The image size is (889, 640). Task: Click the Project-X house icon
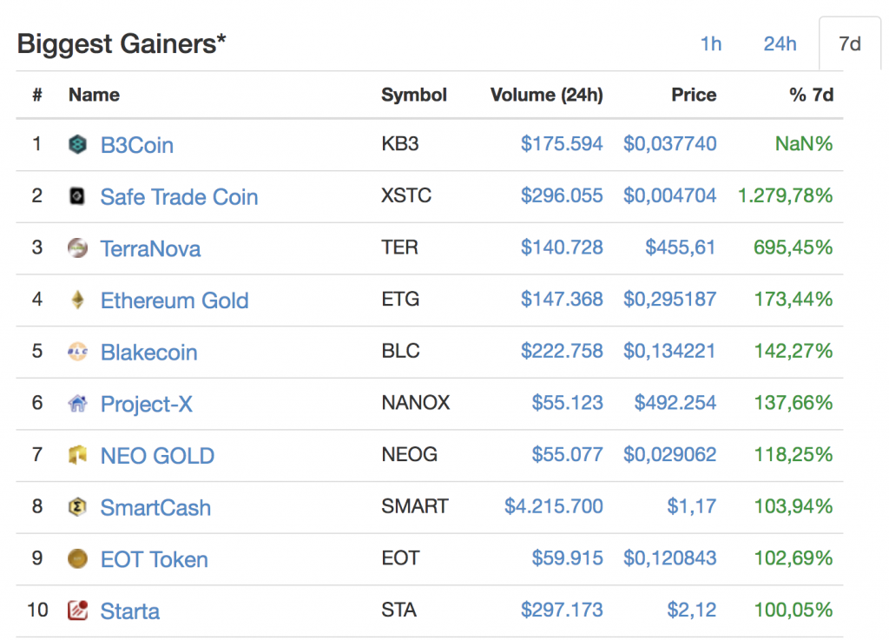coord(76,404)
